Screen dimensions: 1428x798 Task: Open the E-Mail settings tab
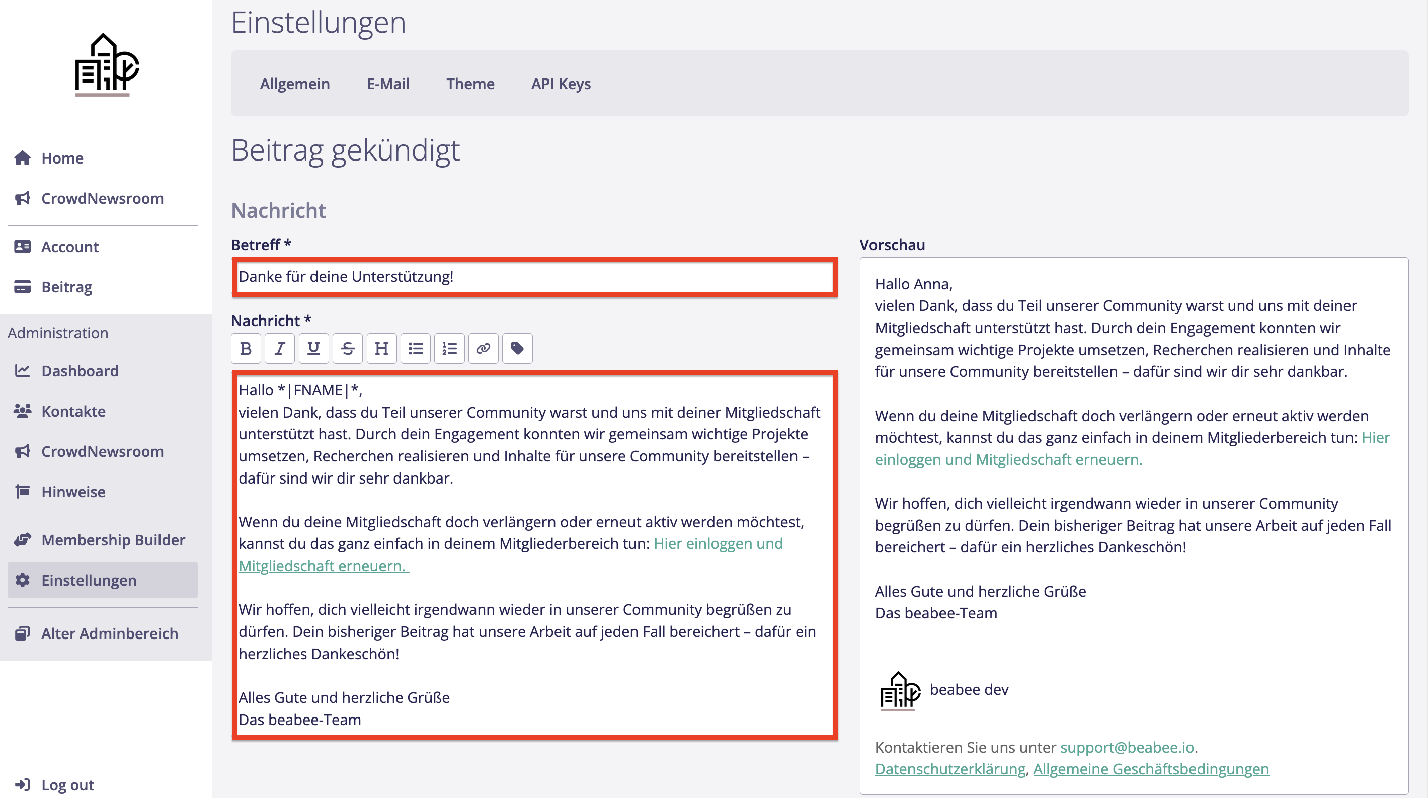click(388, 84)
